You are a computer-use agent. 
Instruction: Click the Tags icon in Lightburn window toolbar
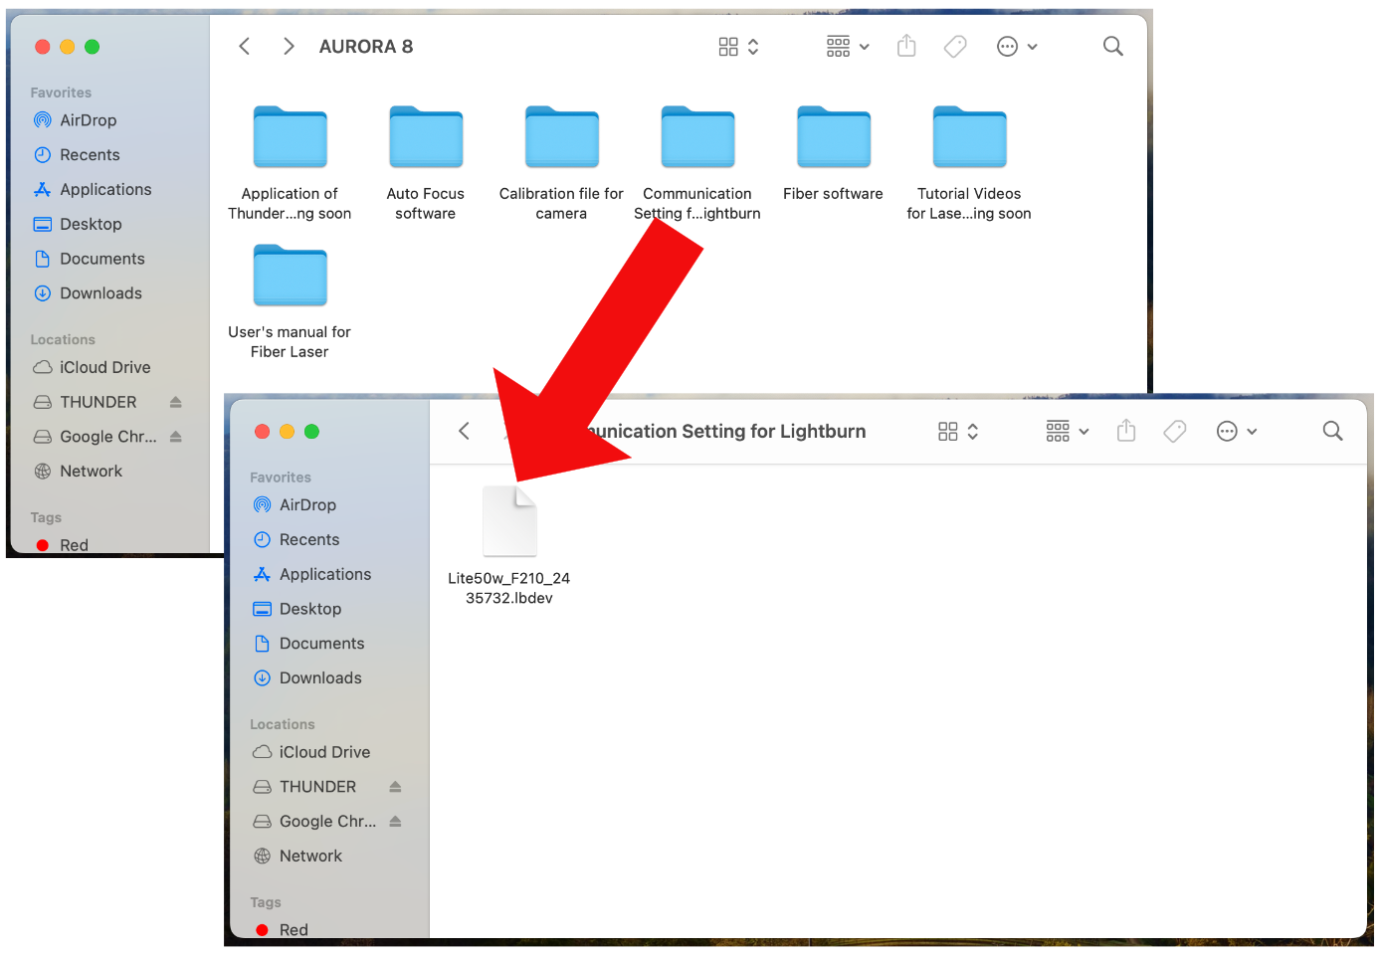pos(1175,431)
